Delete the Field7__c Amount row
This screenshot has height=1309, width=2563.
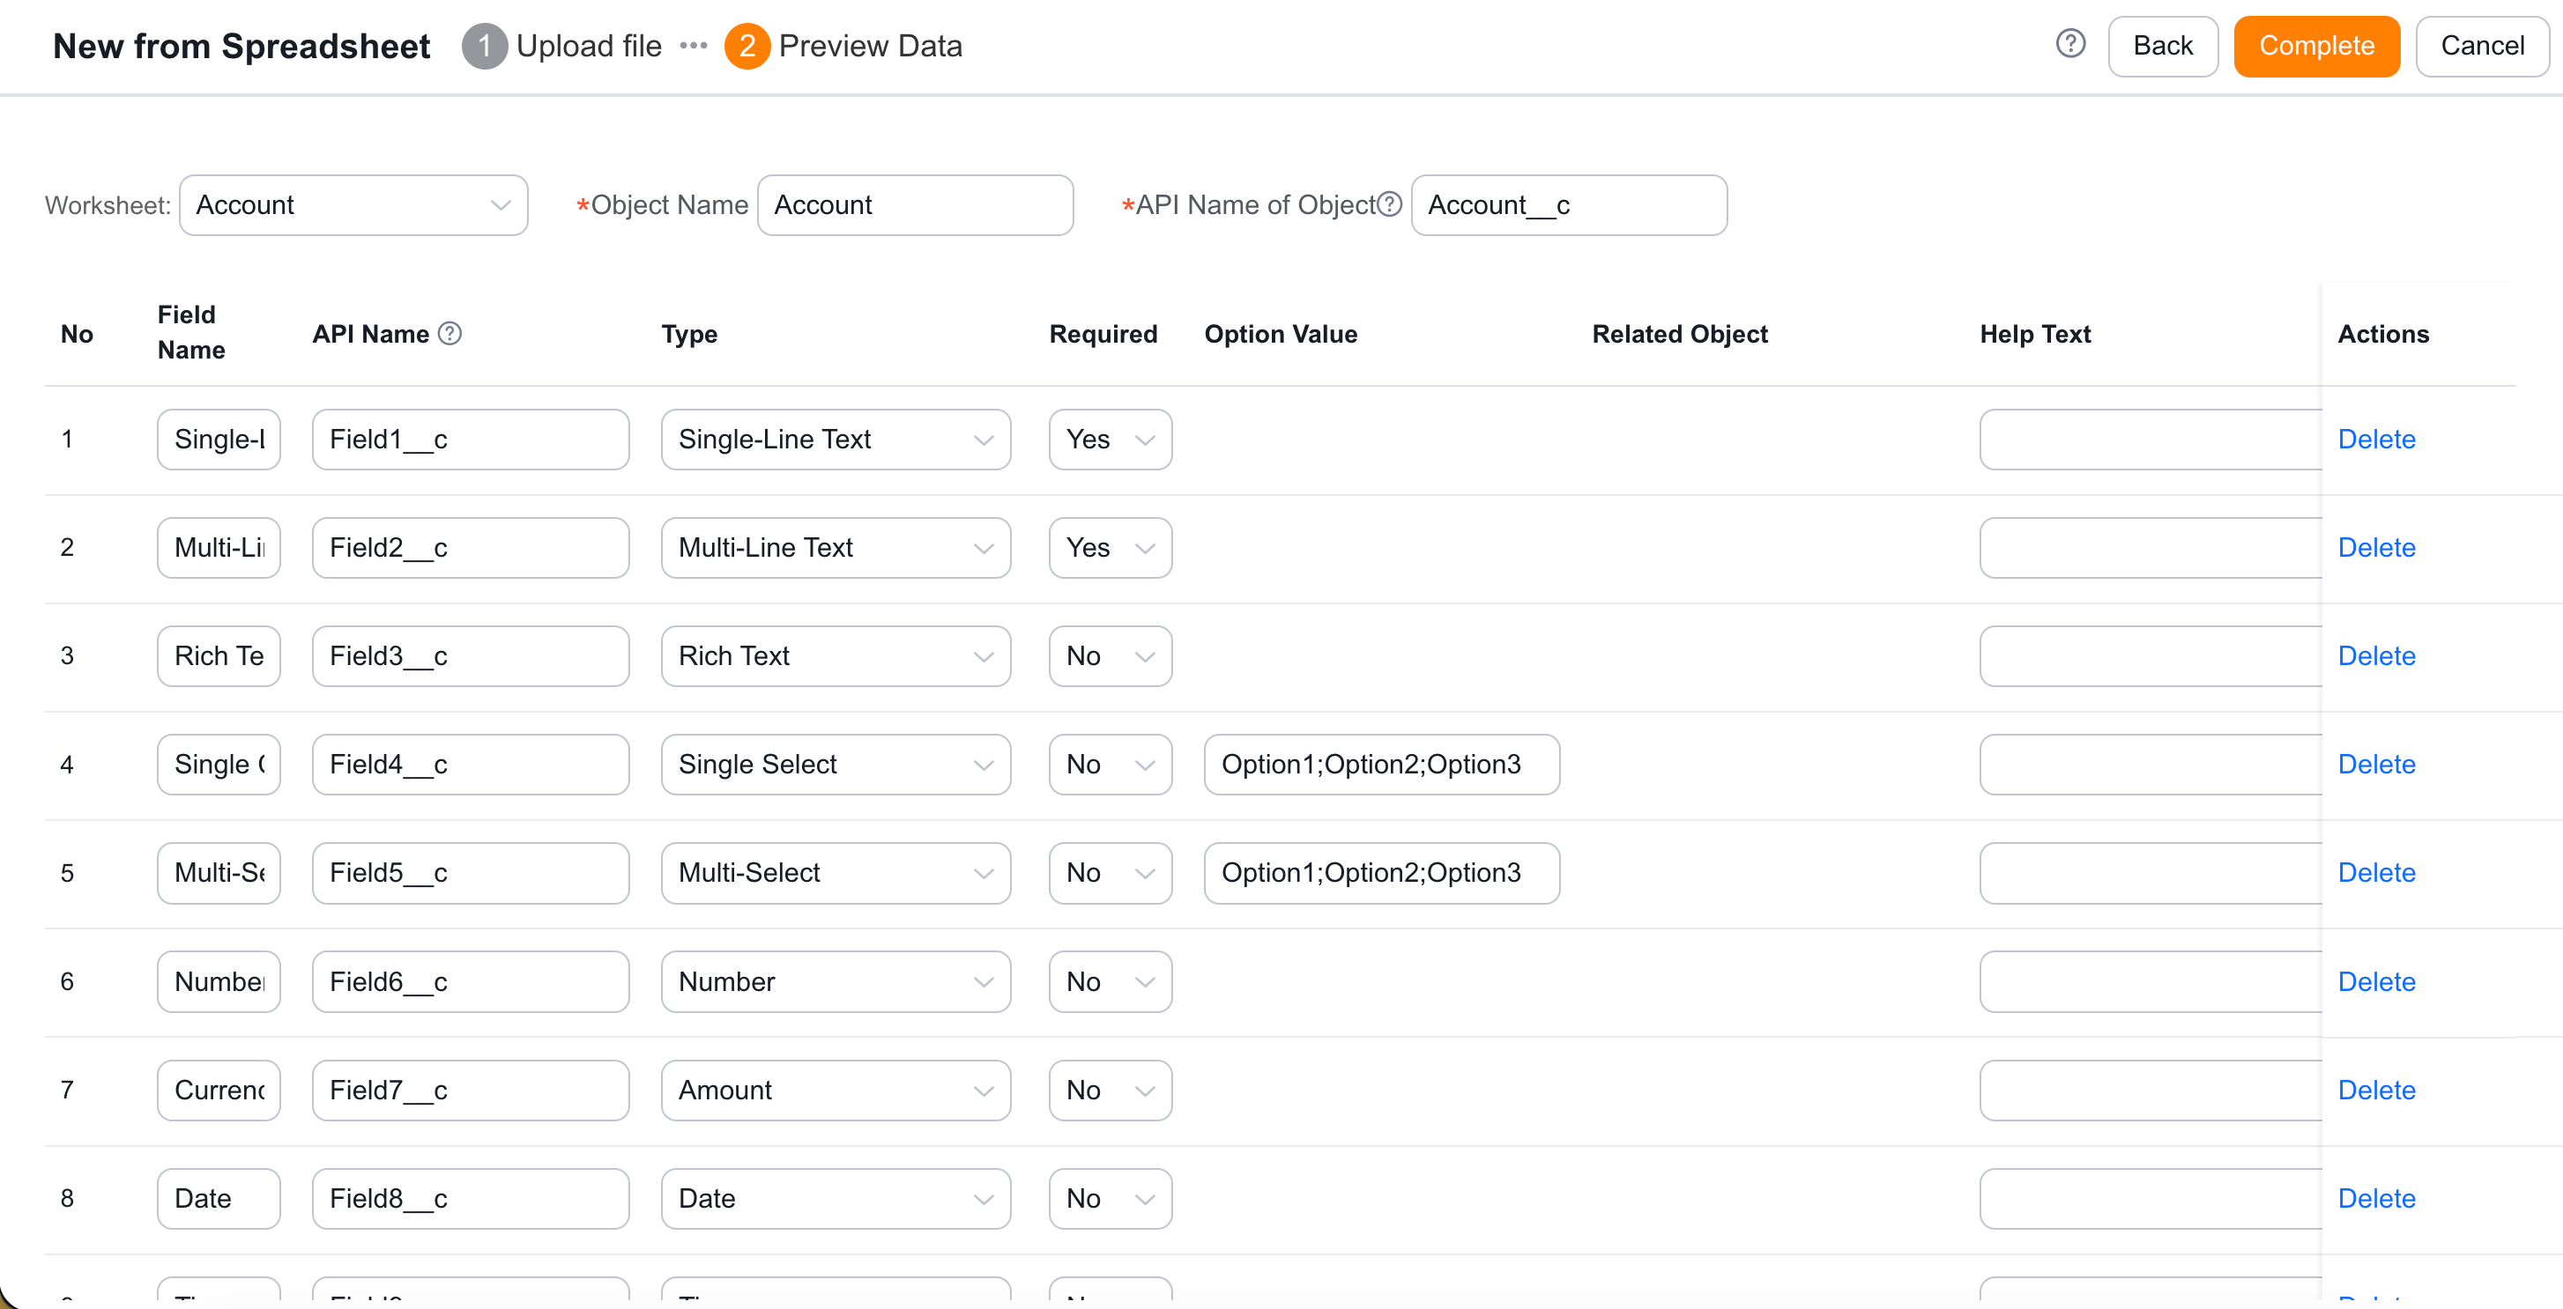pos(2376,1091)
